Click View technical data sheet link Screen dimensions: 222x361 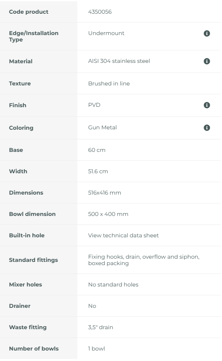[x=123, y=236]
